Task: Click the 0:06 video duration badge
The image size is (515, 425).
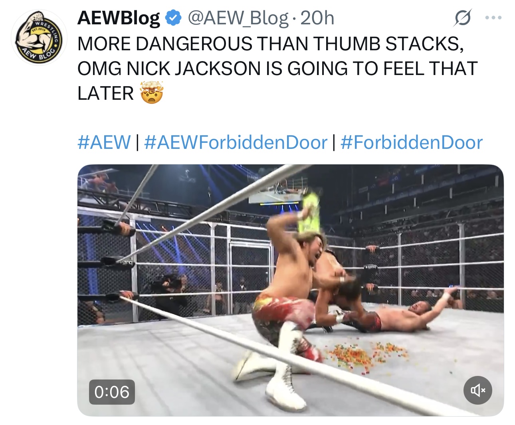Action: tap(112, 392)
